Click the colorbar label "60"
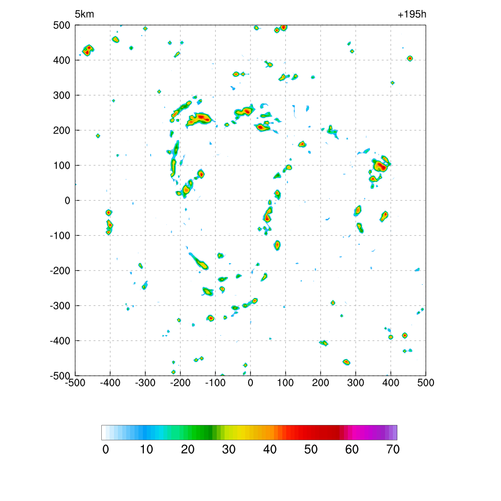This screenshot has height=501, width=501. tap(352, 450)
